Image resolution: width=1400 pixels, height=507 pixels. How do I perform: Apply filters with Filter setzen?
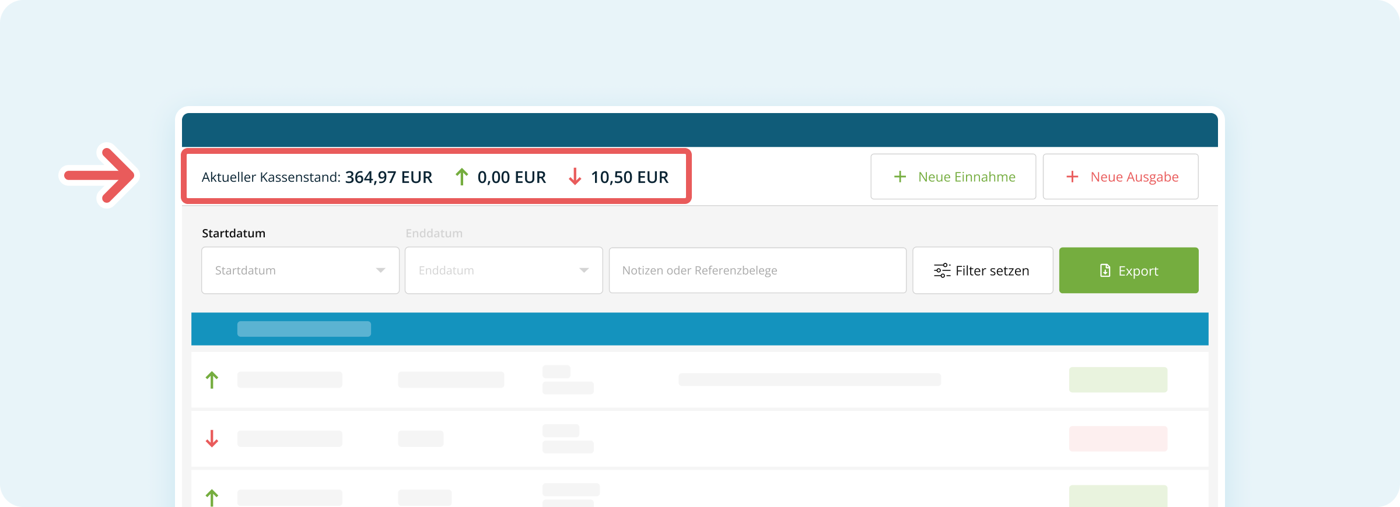983,270
